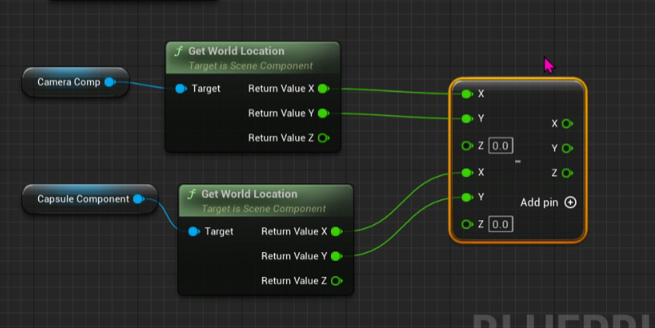Viewport: 655px width, 328px height.
Task: Click the minus operator symbol on the selected node
Action: click(x=518, y=161)
